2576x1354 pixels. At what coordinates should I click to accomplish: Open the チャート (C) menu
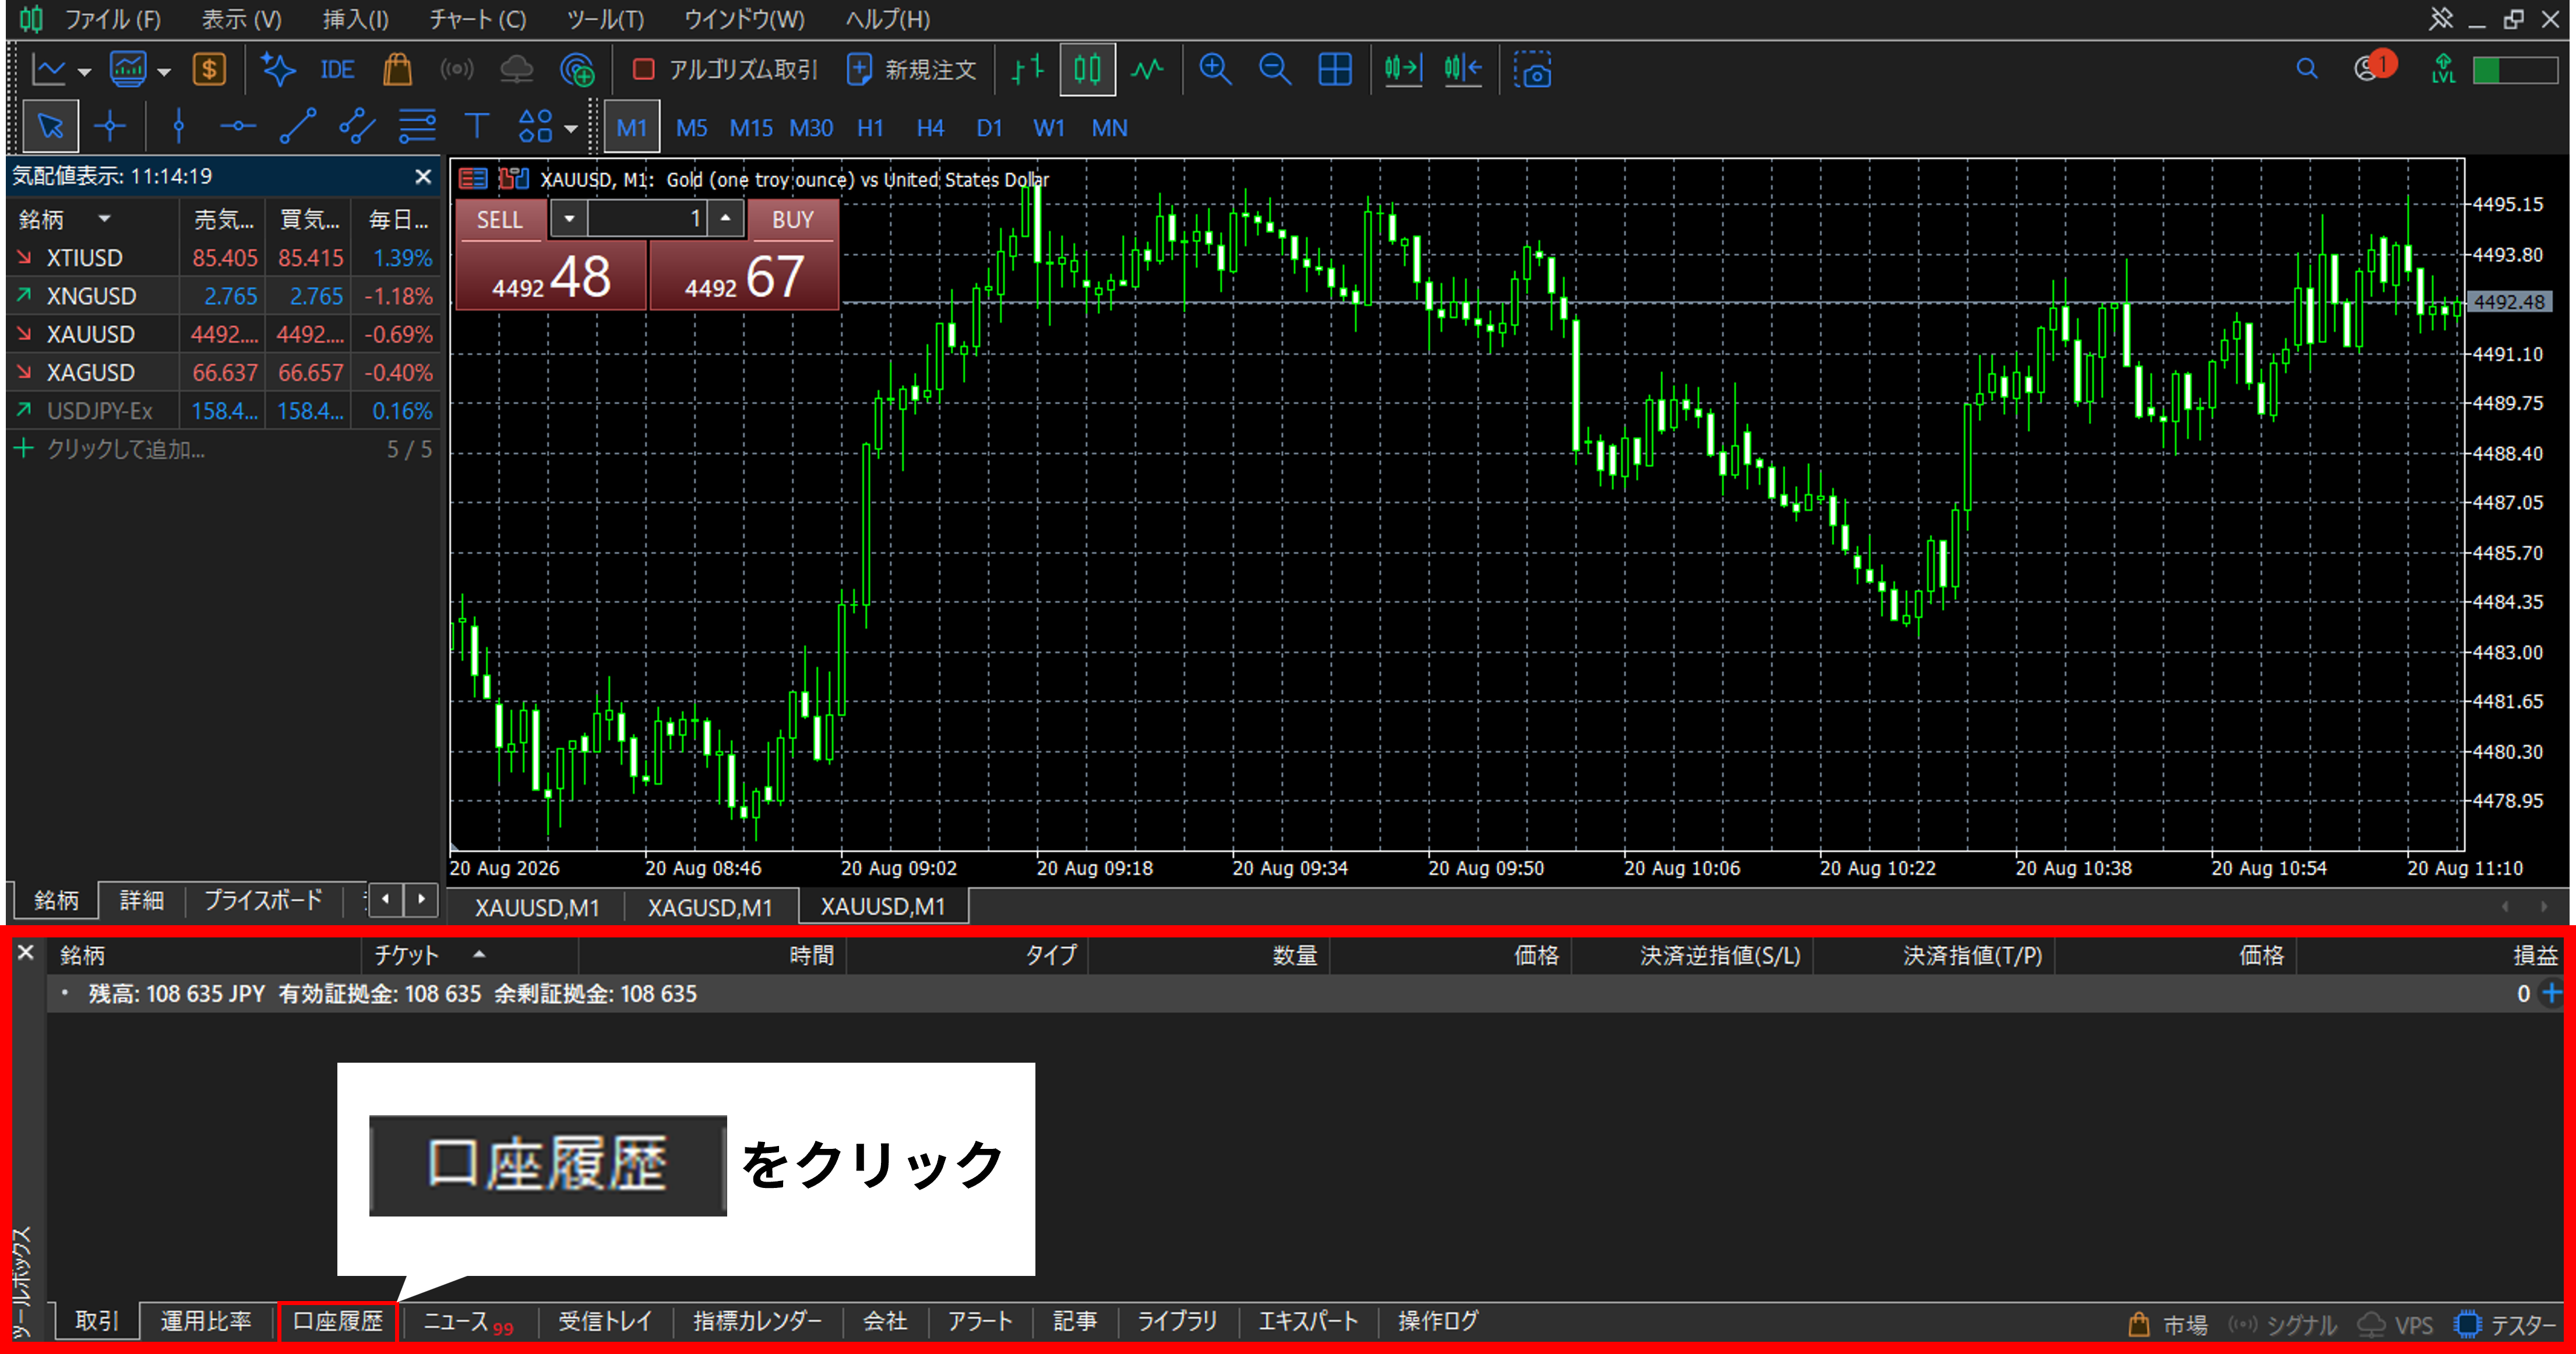(x=477, y=19)
